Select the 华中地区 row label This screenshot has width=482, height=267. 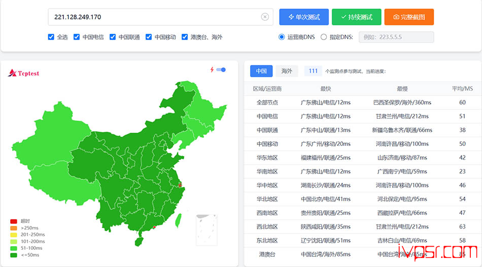[x=267, y=185]
